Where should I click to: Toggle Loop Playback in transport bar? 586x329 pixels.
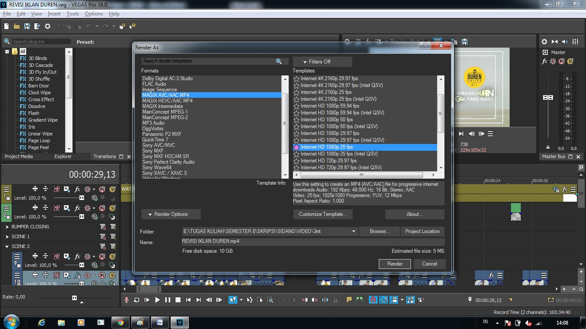coord(137,300)
